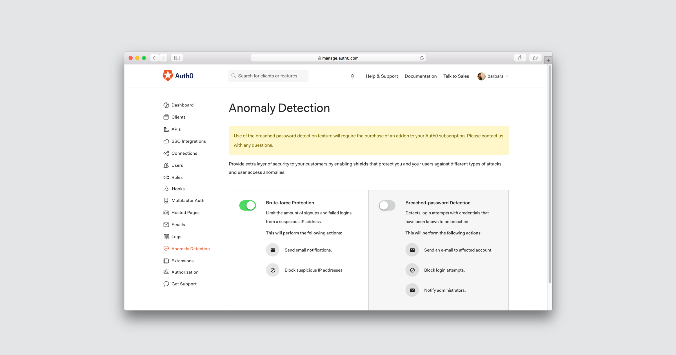
Task: Navigate to Multifactor Auth settings
Action: point(188,200)
